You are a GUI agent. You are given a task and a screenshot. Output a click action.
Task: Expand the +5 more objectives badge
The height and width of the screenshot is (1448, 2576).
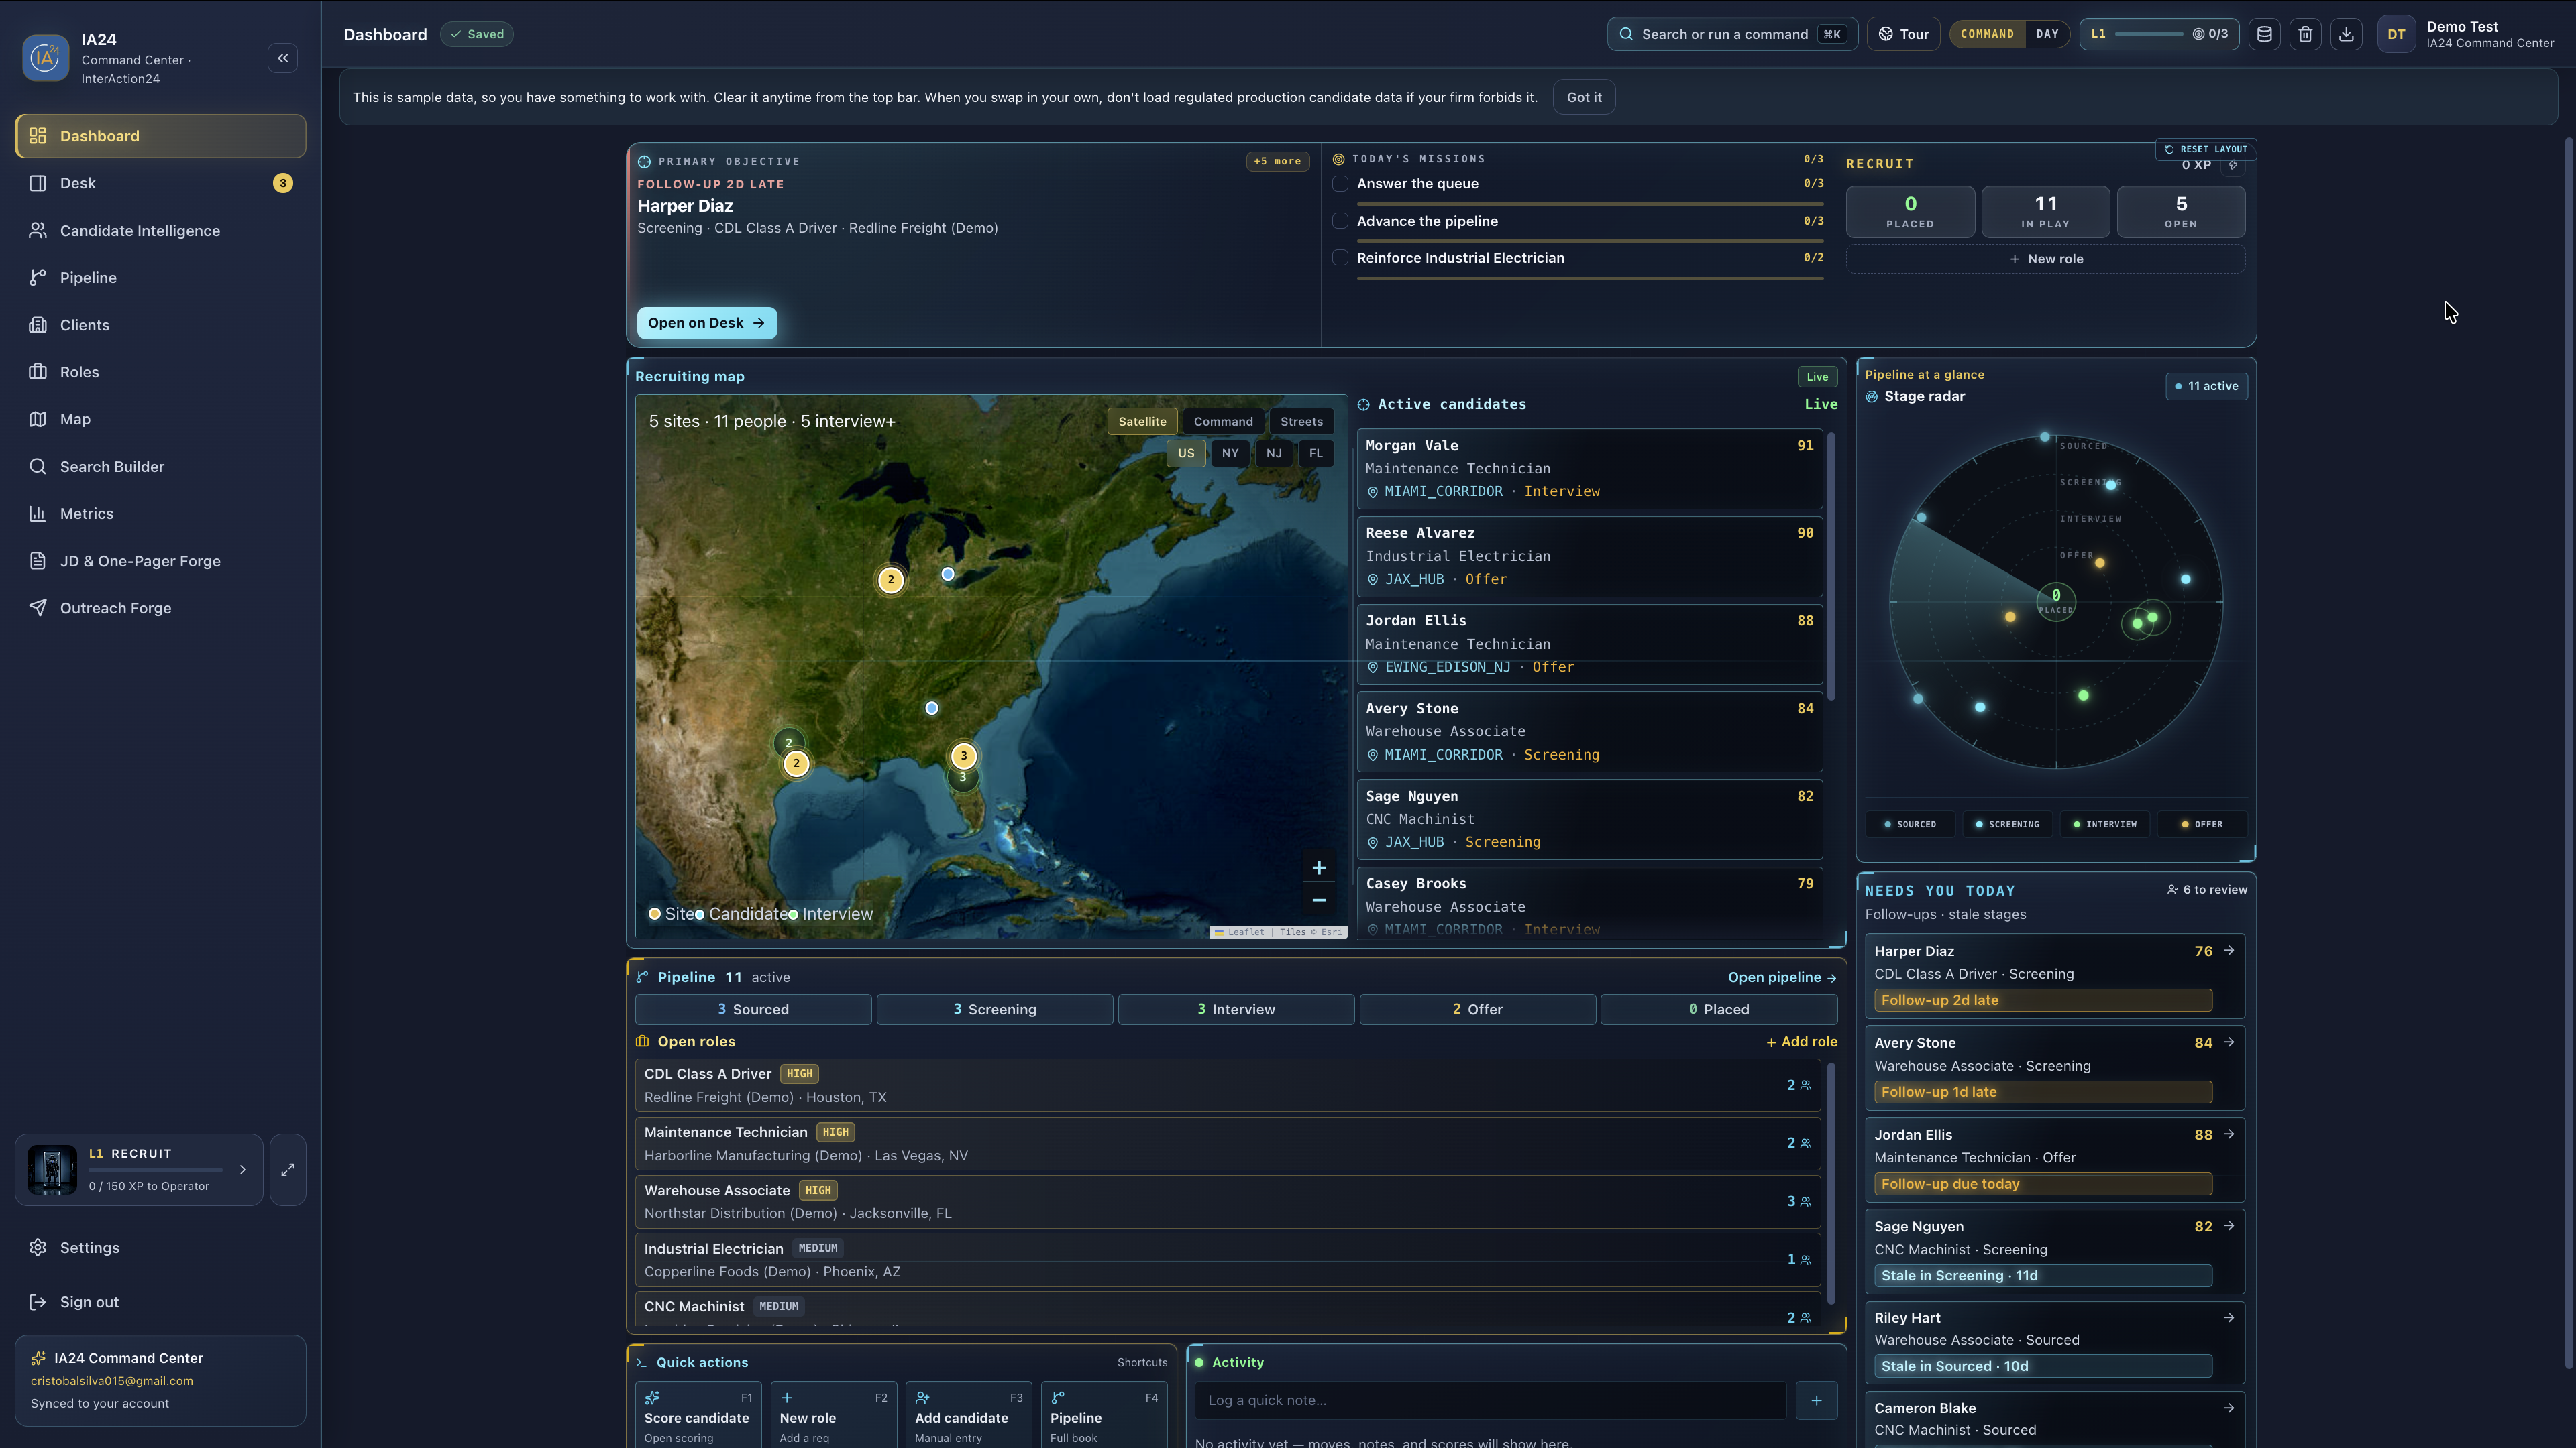(x=1277, y=161)
